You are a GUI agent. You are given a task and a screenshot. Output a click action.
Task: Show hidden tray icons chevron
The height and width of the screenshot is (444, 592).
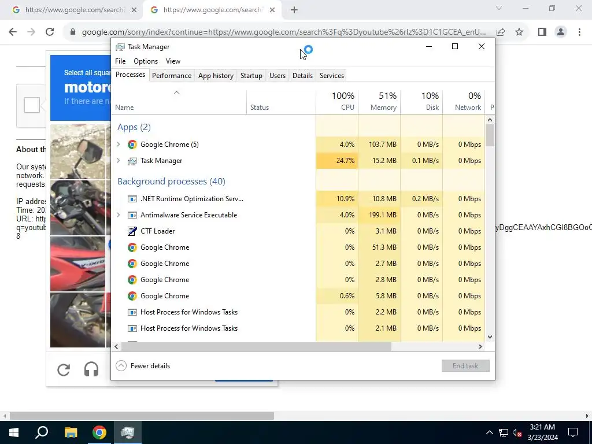click(x=489, y=432)
